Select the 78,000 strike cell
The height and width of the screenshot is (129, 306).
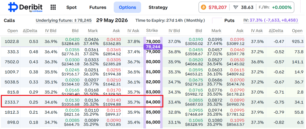pos(153,42)
